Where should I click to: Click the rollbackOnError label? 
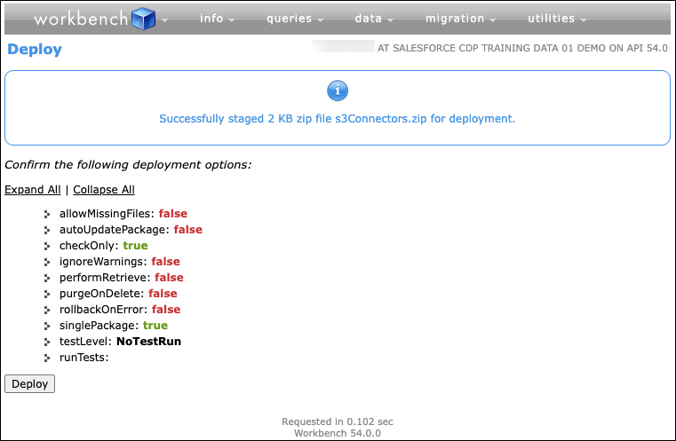coord(103,309)
